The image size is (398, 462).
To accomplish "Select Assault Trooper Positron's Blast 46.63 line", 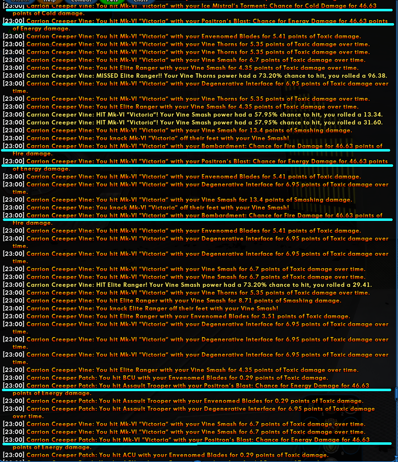I will (x=186, y=390).
